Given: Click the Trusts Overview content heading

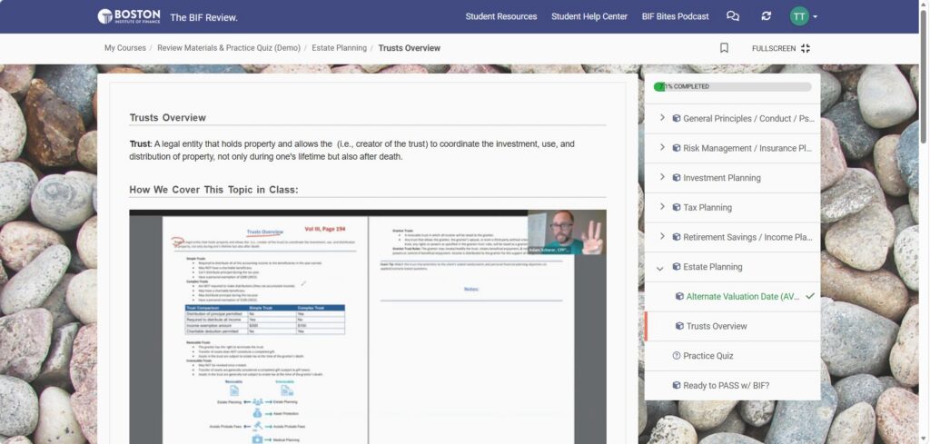Looking at the screenshot, I should (x=168, y=117).
